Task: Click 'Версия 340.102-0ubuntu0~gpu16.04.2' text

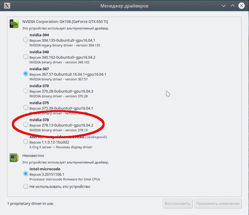Action: click(x=63, y=57)
